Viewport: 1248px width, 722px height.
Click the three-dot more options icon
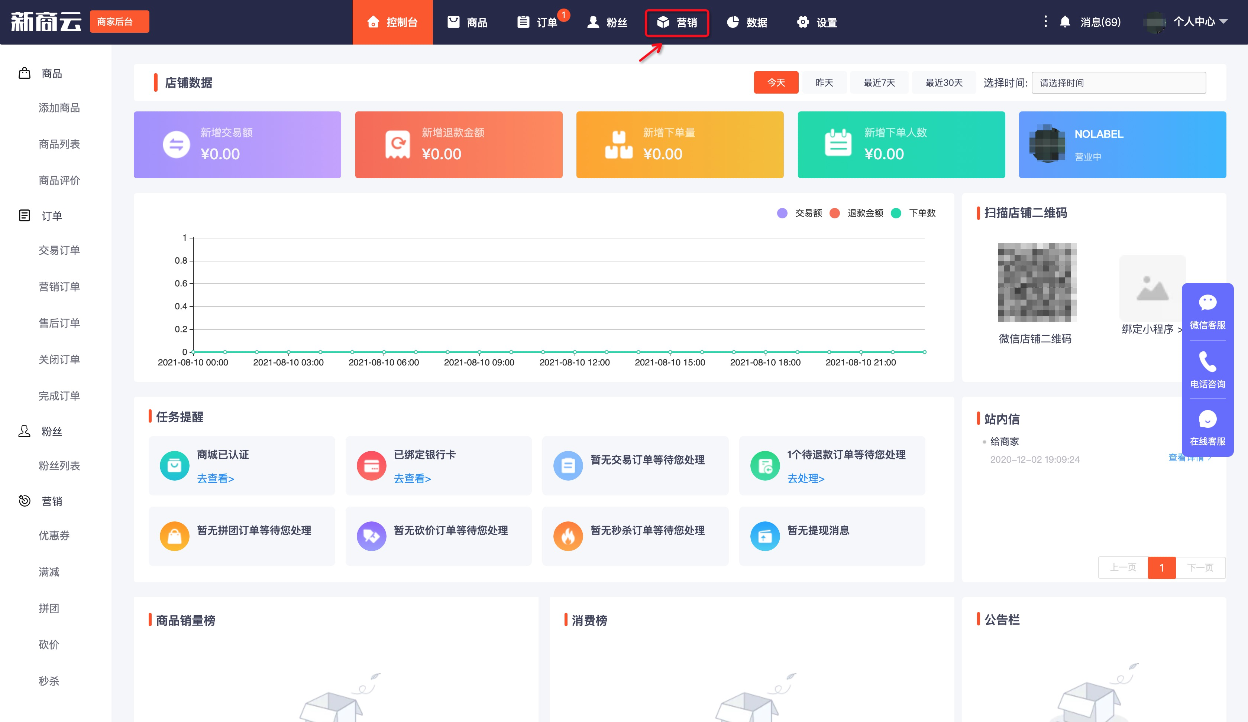pyautogui.click(x=1045, y=21)
